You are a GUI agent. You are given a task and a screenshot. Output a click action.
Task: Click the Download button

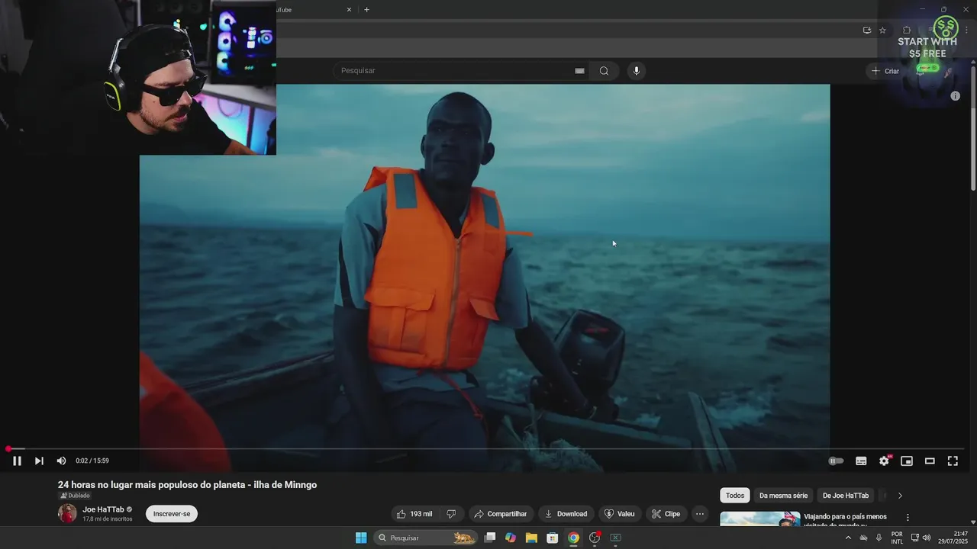pyautogui.click(x=566, y=514)
